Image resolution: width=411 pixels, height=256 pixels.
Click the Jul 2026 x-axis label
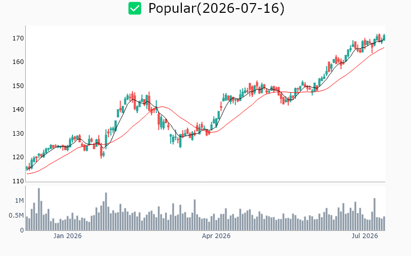coord(365,236)
